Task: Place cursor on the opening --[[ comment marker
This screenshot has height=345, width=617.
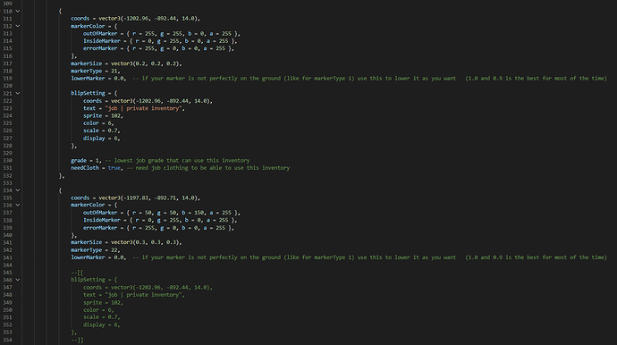Action: pos(77,273)
